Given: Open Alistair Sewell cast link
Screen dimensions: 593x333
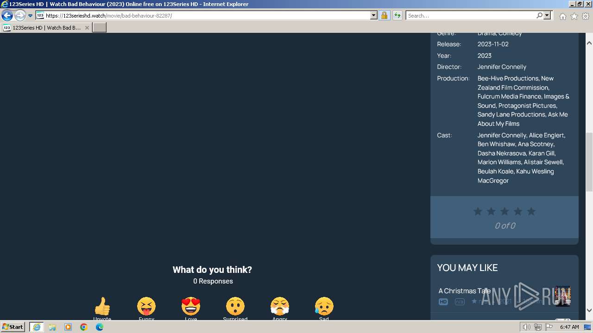Looking at the screenshot, I should (x=543, y=162).
